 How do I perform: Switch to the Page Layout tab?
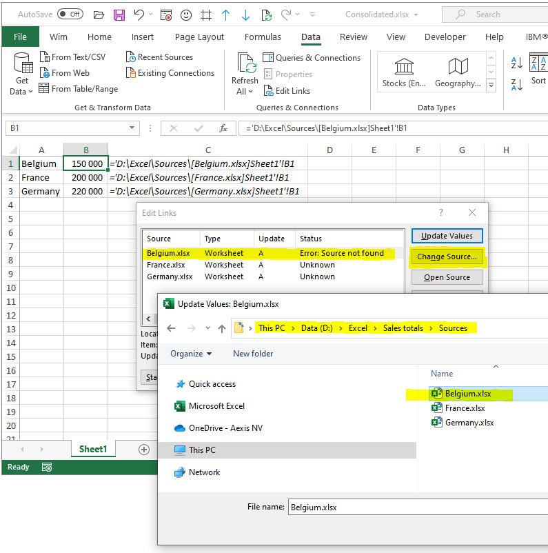(x=199, y=37)
